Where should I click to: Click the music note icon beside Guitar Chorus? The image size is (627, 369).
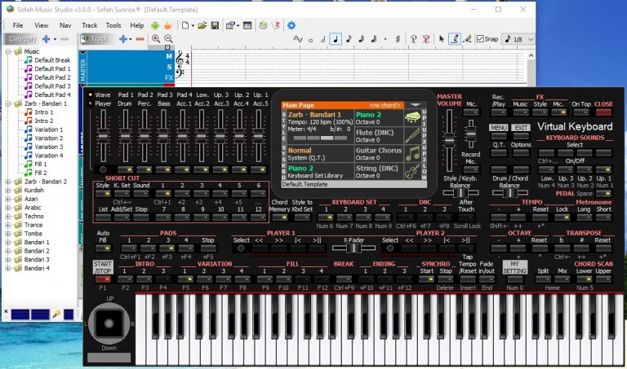[x=411, y=154]
